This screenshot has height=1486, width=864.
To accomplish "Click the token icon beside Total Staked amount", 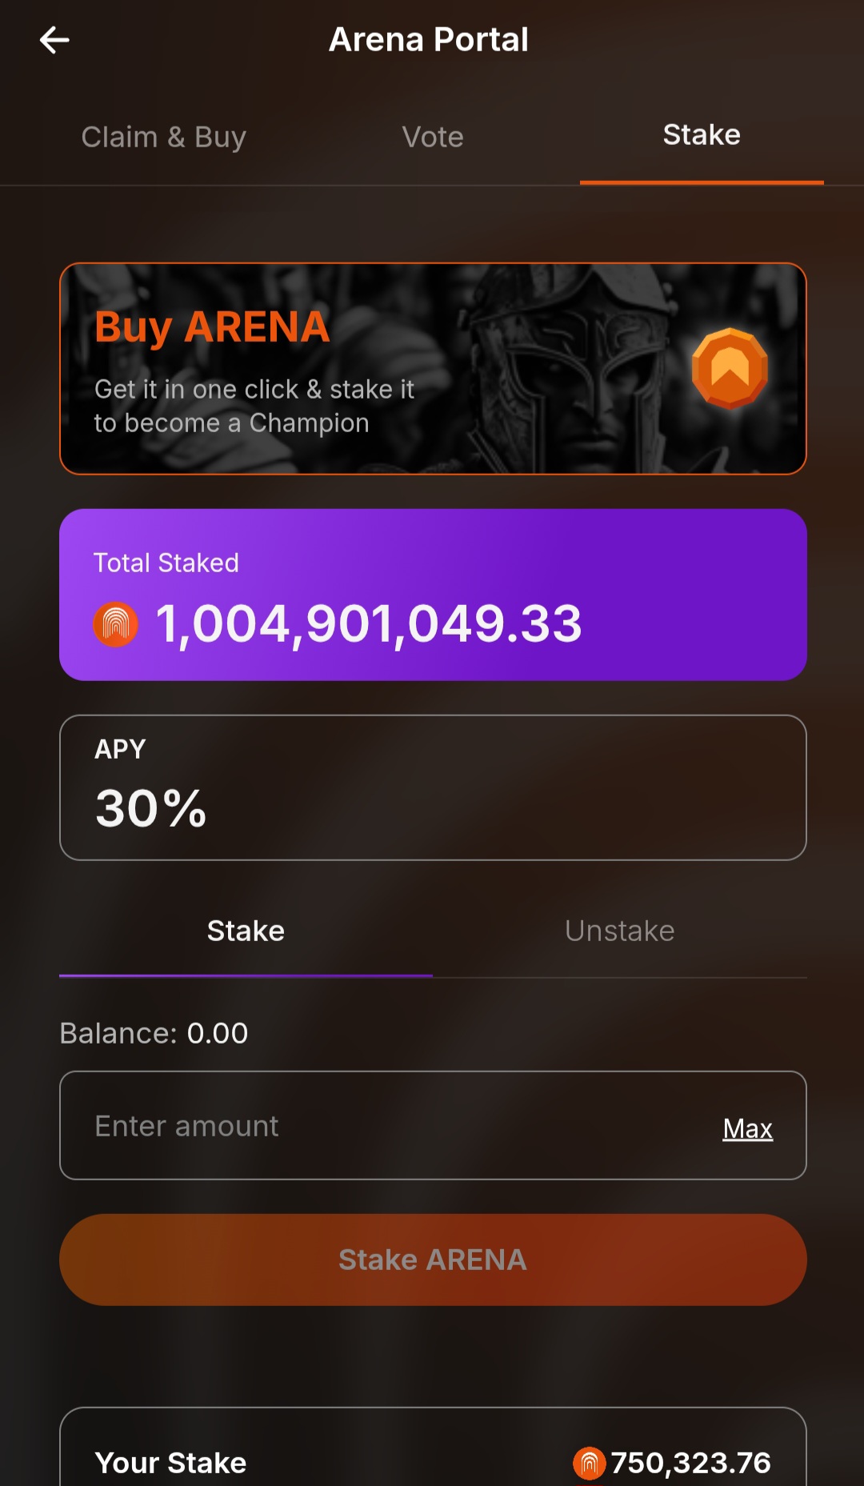I will (116, 624).
